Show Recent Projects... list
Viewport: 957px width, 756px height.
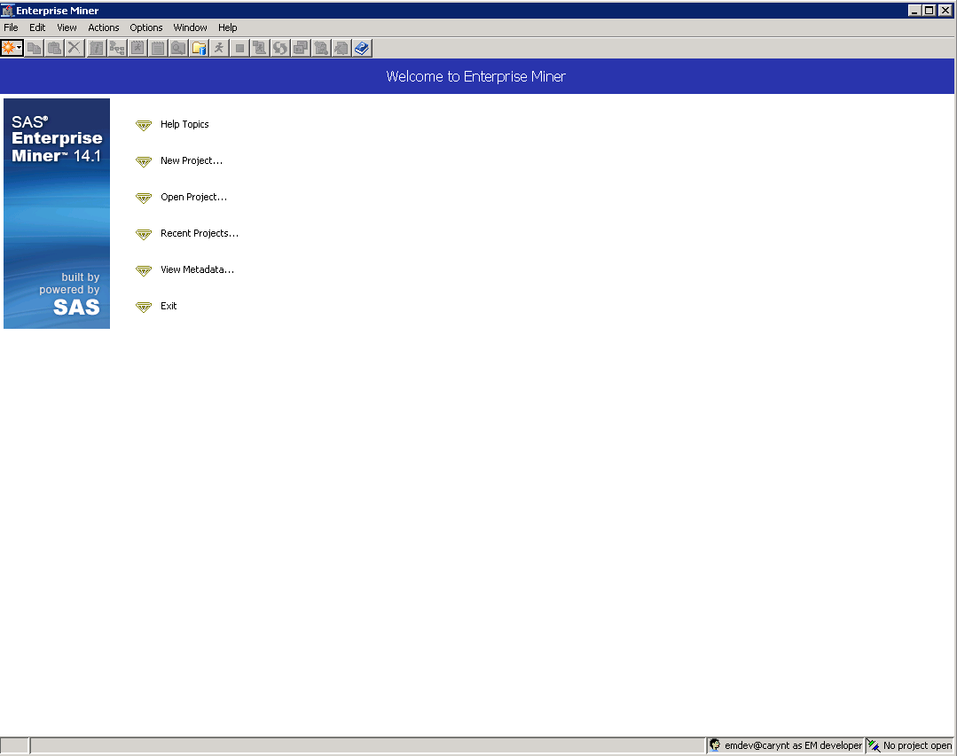tap(199, 234)
